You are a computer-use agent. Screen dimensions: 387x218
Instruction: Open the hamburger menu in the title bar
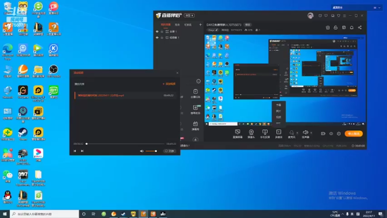point(344,16)
